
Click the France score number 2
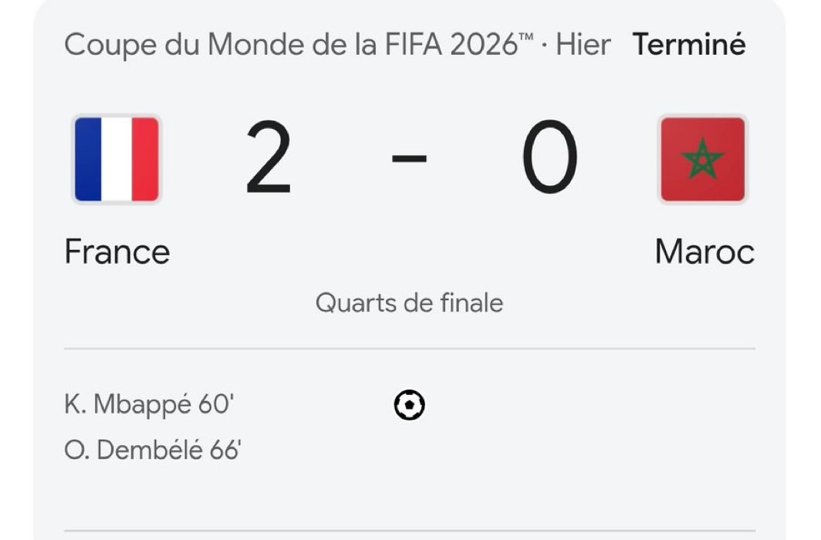click(x=269, y=157)
